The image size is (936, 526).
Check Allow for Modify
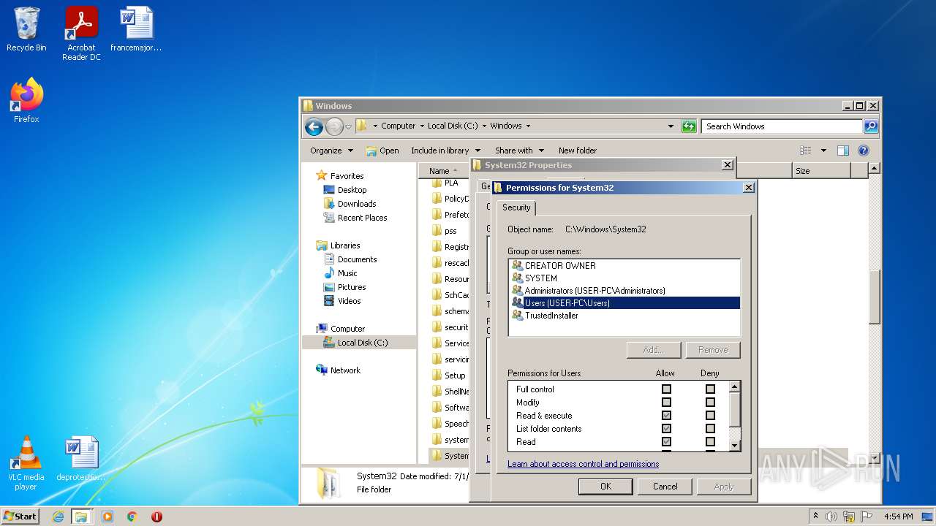click(x=666, y=403)
